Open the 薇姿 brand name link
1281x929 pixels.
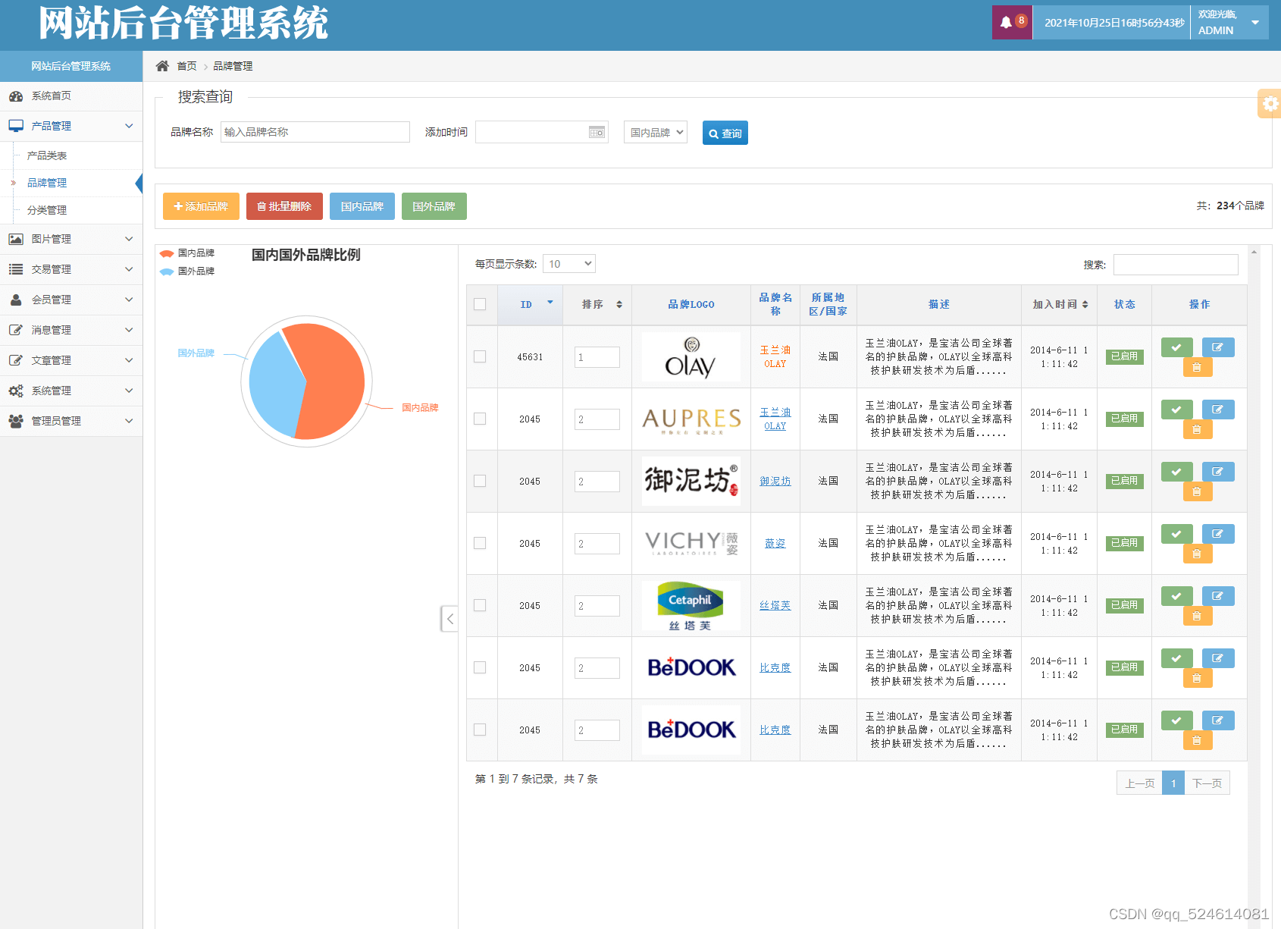point(775,543)
